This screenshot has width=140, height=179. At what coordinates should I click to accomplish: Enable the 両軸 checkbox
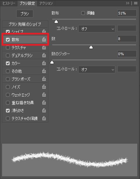click(83, 13)
